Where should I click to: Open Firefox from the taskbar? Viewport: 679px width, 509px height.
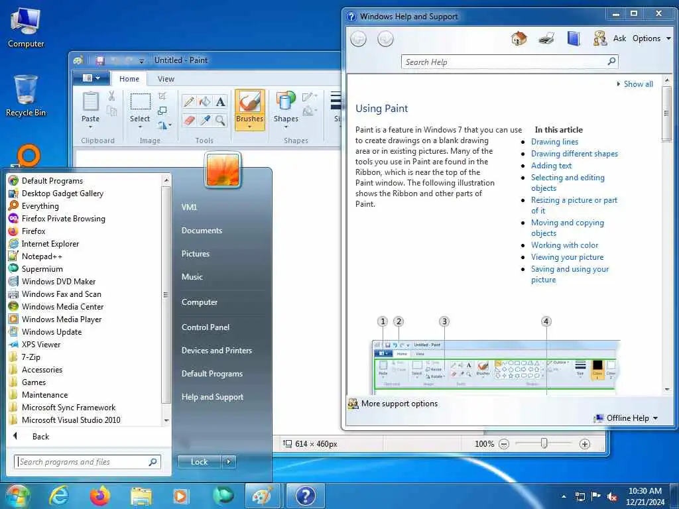tap(100, 496)
